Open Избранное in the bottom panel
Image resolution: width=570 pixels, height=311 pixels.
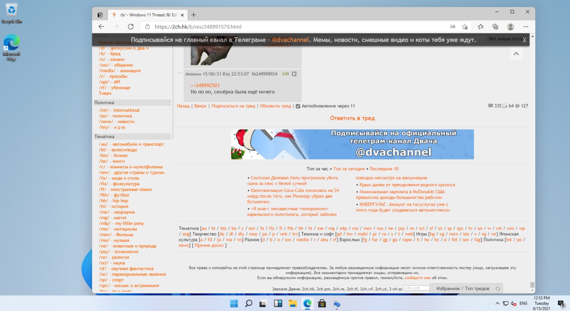pyautogui.click(x=448, y=289)
